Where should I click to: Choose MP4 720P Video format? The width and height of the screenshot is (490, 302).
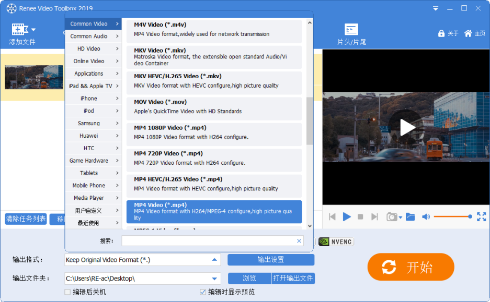214,160
